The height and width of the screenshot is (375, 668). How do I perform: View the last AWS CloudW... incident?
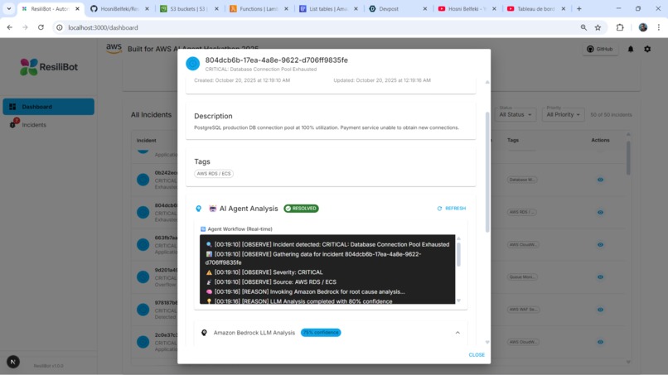(x=600, y=342)
